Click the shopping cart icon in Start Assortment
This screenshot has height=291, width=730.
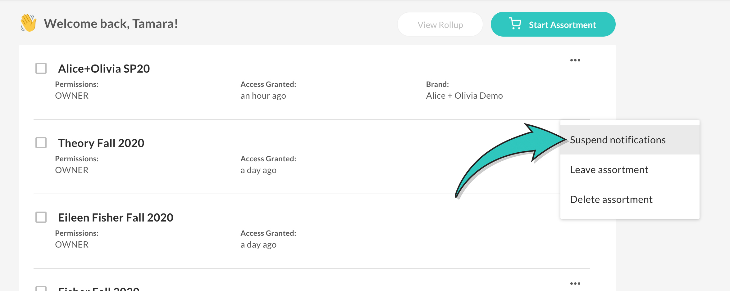pyautogui.click(x=515, y=24)
